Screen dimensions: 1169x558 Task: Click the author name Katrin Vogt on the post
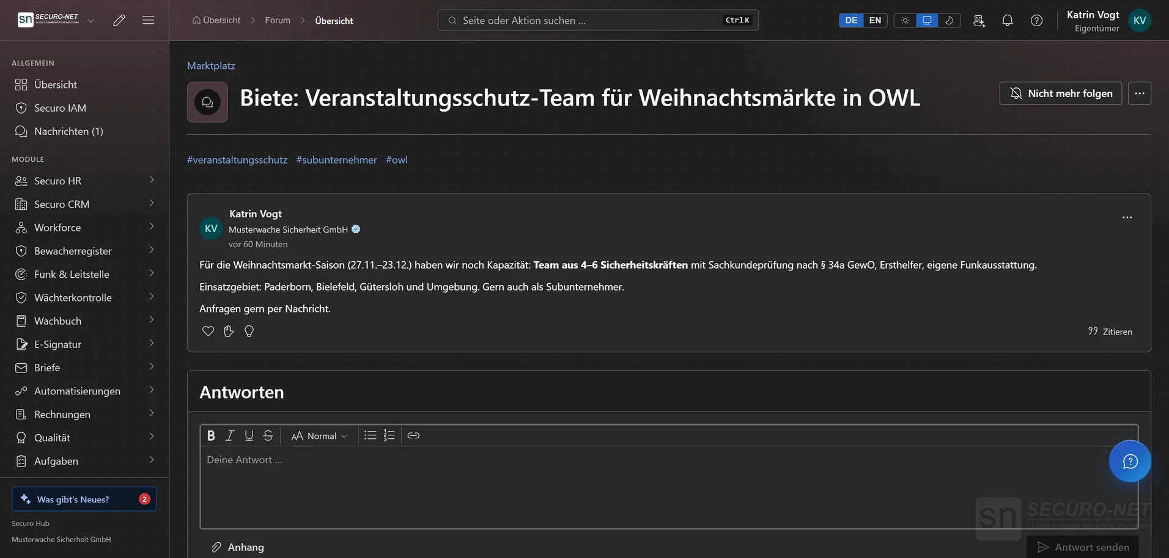tap(256, 214)
